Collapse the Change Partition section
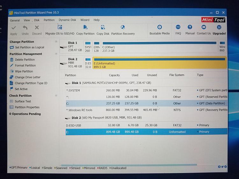The height and width of the screenshot is (179, 239). [56, 42]
